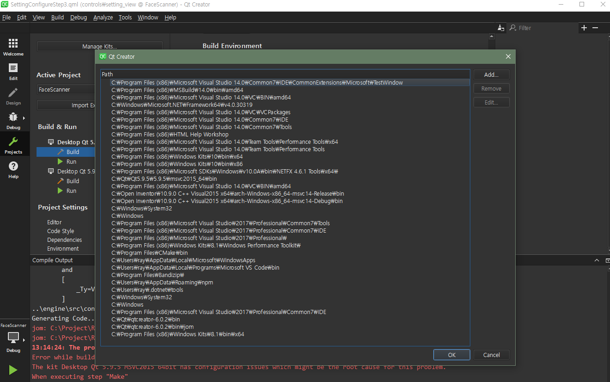
Task: Open the Welcome mode
Action: [13, 47]
